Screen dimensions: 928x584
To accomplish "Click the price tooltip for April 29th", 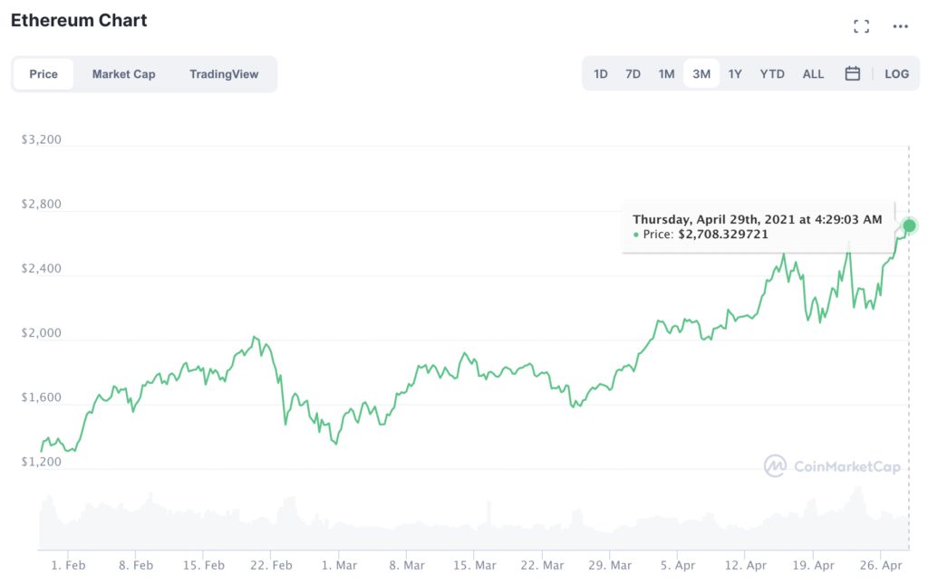I will (x=759, y=227).
